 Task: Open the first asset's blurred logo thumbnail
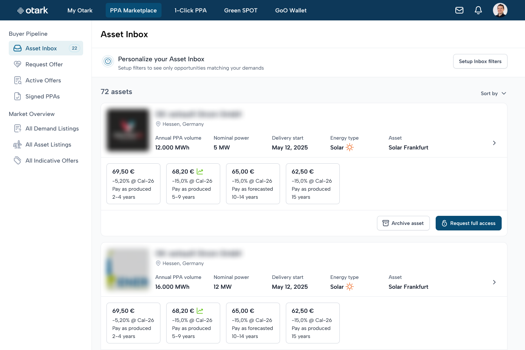coord(128,130)
